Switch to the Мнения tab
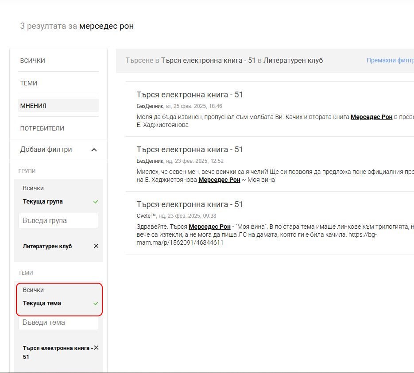 [x=33, y=106]
